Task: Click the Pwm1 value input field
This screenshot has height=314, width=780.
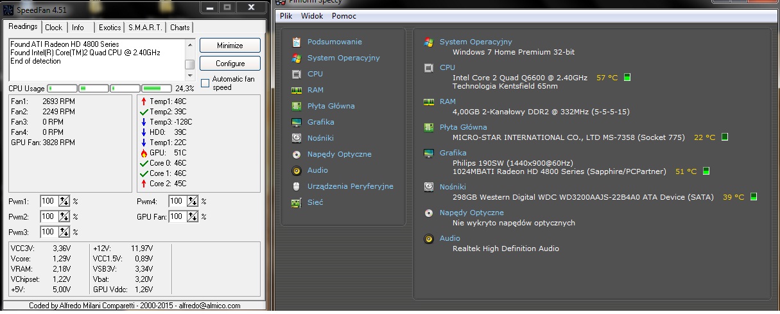Action: (x=49, y=201)
